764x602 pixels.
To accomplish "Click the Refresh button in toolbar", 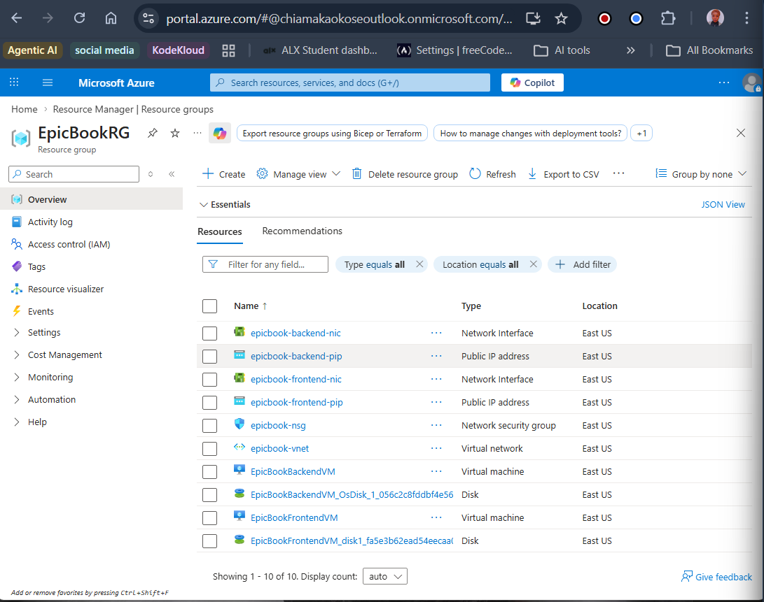I will [492, 173].
